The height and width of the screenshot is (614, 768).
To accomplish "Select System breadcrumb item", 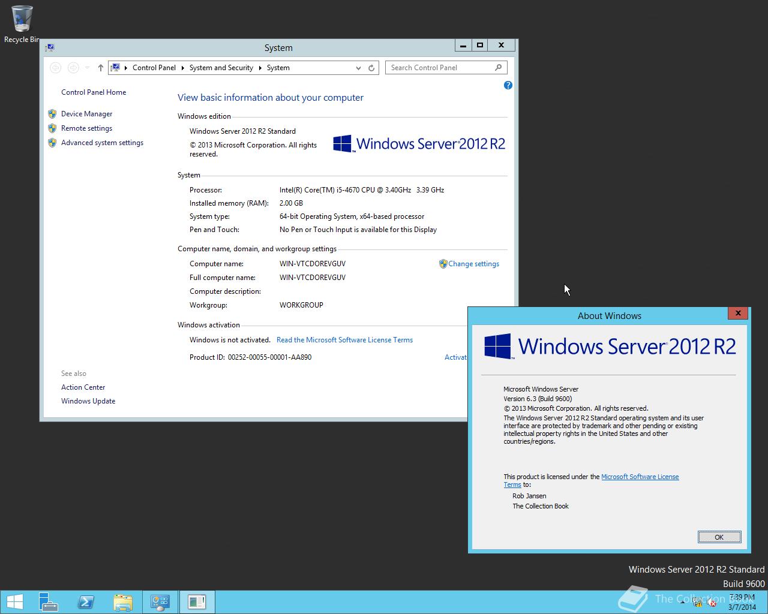I will 278,68.
